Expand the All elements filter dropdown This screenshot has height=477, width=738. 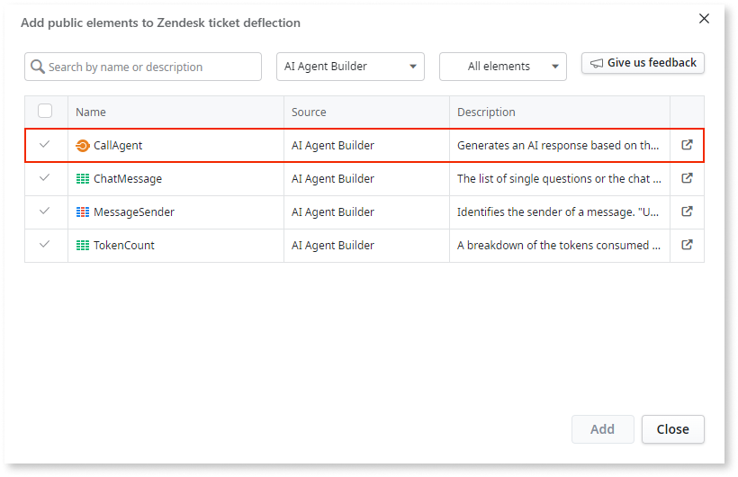click(x=502, y=67)
